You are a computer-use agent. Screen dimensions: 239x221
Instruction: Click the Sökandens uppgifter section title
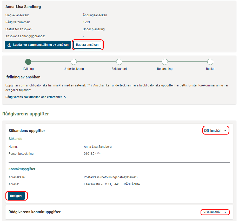pos(27,131)
